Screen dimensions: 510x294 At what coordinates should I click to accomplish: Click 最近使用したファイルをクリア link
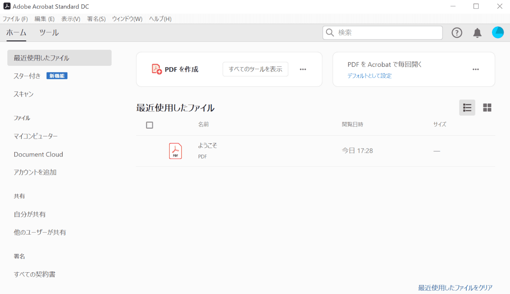tap(455, 288)
